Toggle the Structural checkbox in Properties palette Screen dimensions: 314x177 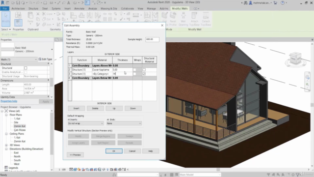point(26,68)
